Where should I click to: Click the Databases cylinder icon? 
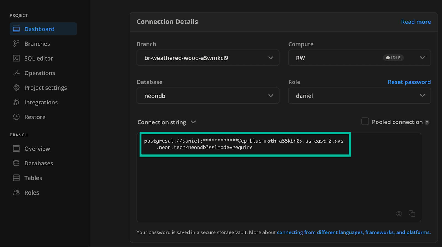[16, 163]
